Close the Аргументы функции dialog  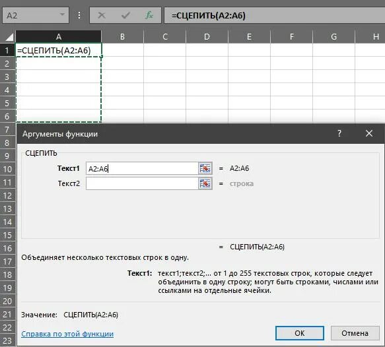tap(368, 133)
